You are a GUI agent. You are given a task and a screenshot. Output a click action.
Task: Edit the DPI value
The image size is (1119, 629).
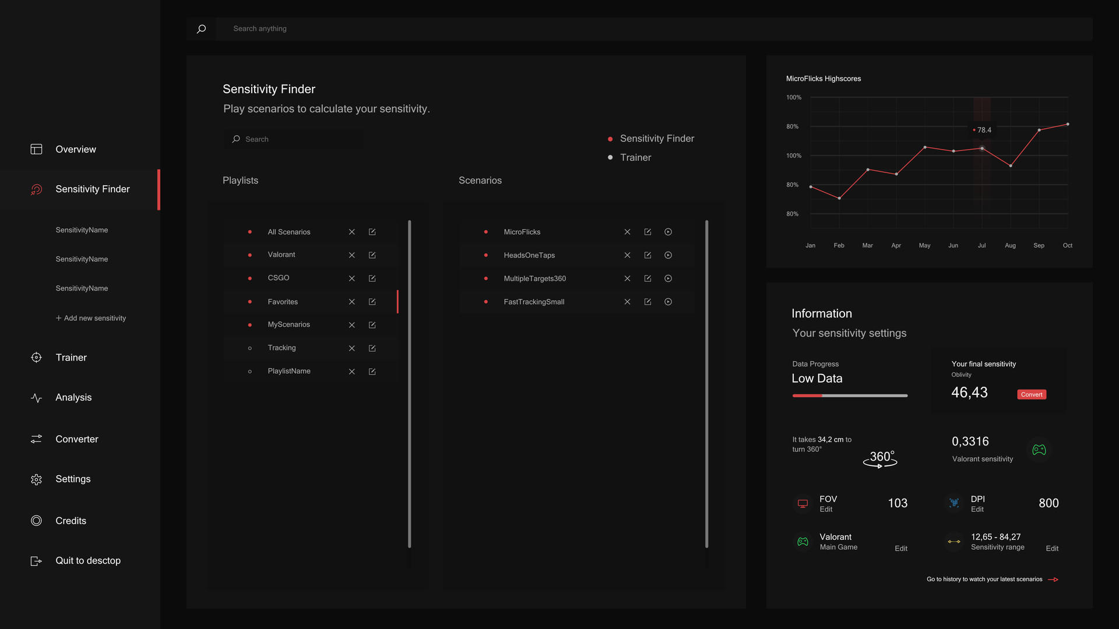pos(977,510)
